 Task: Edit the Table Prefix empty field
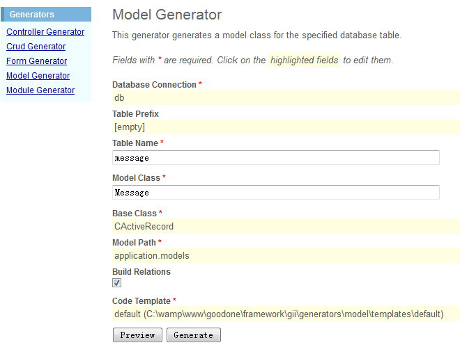click(286, 127)
